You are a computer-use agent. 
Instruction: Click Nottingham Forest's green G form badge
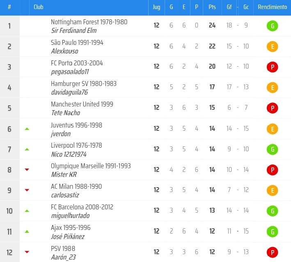click(x=272, y=26)
